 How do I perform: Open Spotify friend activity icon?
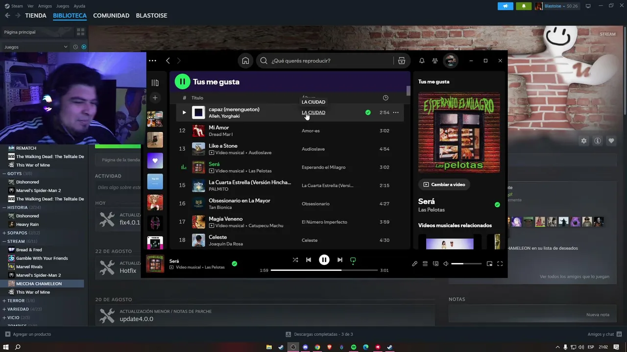pyautogui.click(x=435, y=61)
